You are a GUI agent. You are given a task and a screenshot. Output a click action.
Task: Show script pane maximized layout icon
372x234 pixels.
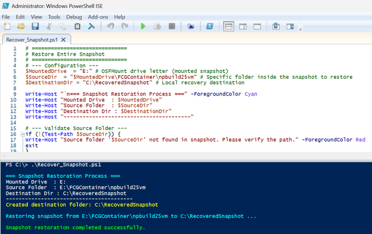point(257,26)
